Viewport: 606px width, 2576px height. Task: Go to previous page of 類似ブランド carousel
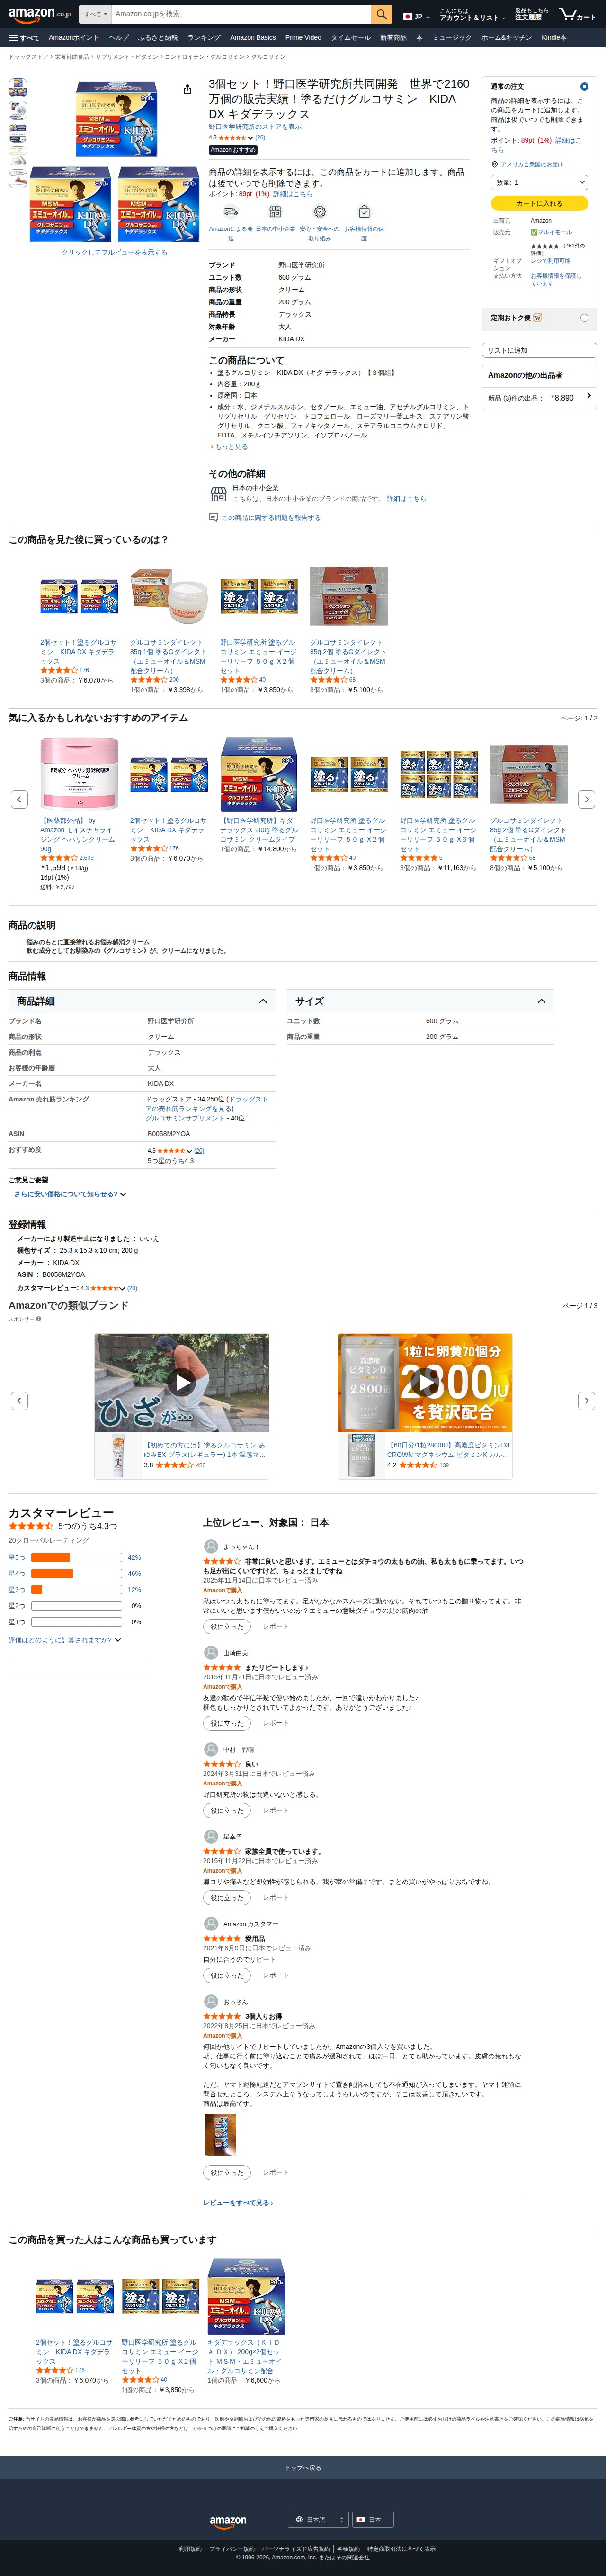(19, 1400)
